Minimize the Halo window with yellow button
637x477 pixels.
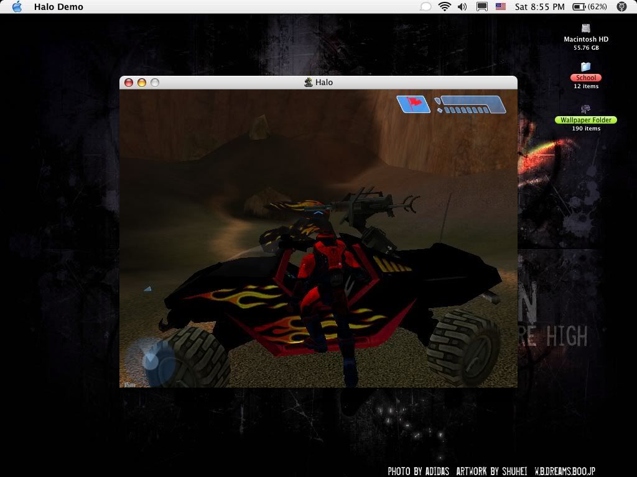142,83
